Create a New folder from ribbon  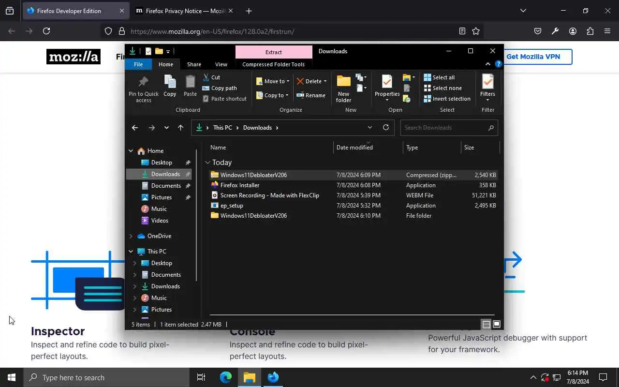[343, 89]
